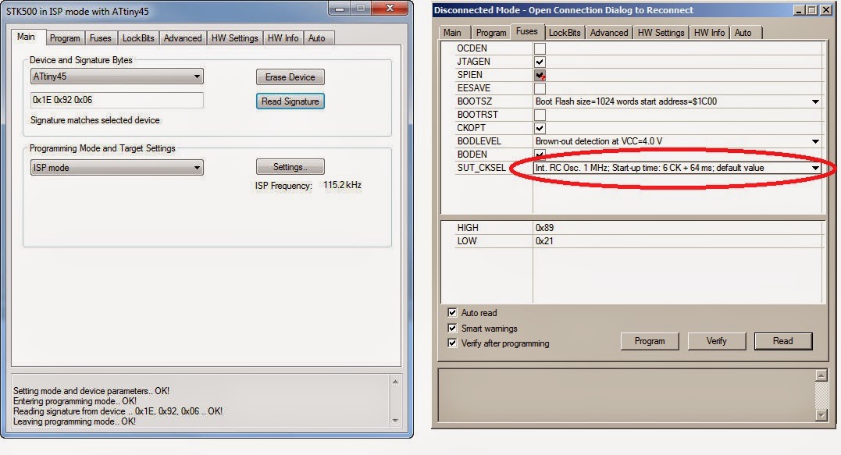Click the 'Signature matches selected device' text
Image resolution: width=841 pixels, height=455 pixels.
[x=95, y=120]
